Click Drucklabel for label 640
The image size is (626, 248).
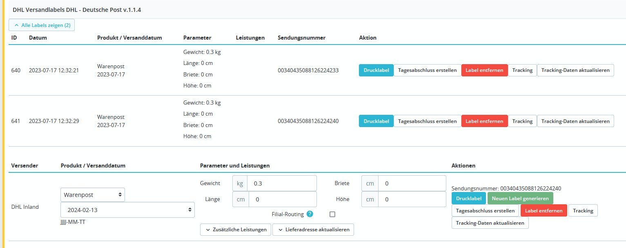point(376,70)
